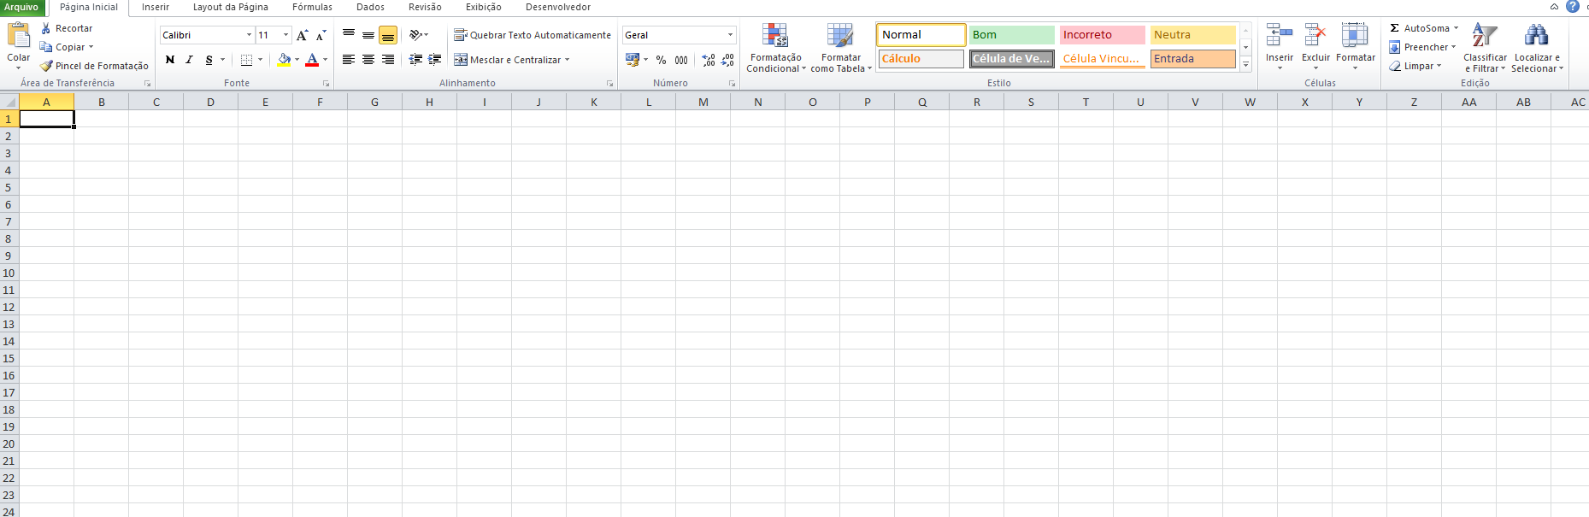Viewport: 1589px width, 517px height.
Task: Open the Geral number format dropdown
Action: tap(730, 35)
